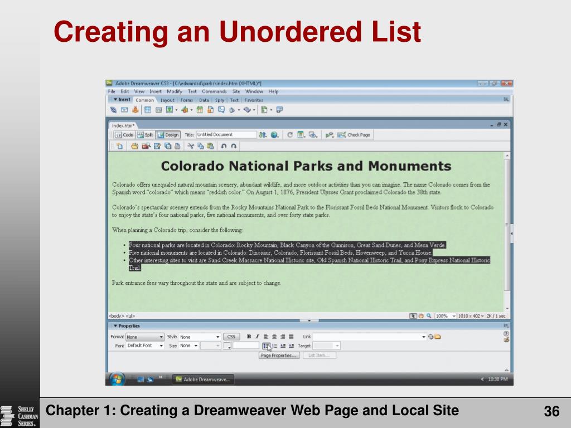Image resolution: width=571 pixels, height=428 pixels.
Task: Switch to the Spry insert tab
Action: click(220, 100)
